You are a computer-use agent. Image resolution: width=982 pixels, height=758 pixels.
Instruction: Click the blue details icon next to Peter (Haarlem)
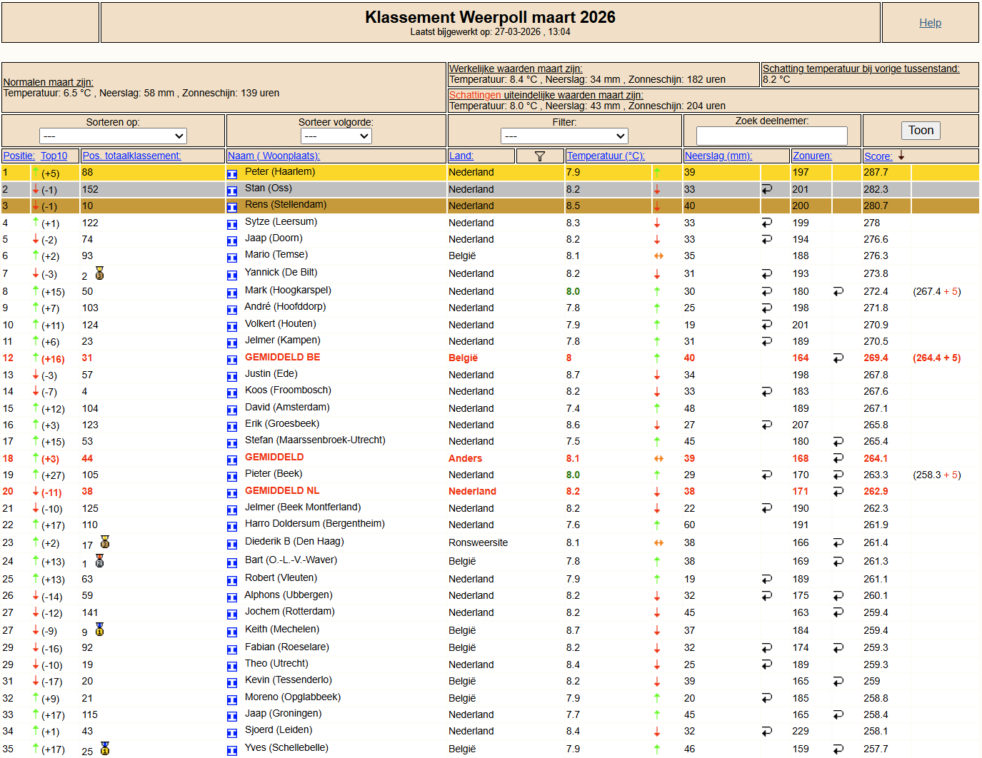tap(232, 173)
